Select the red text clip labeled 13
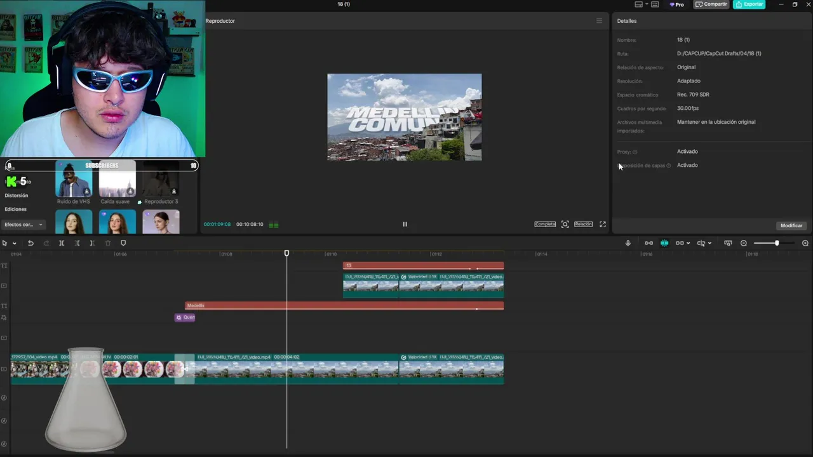813x457 pixels. [423, 265]
